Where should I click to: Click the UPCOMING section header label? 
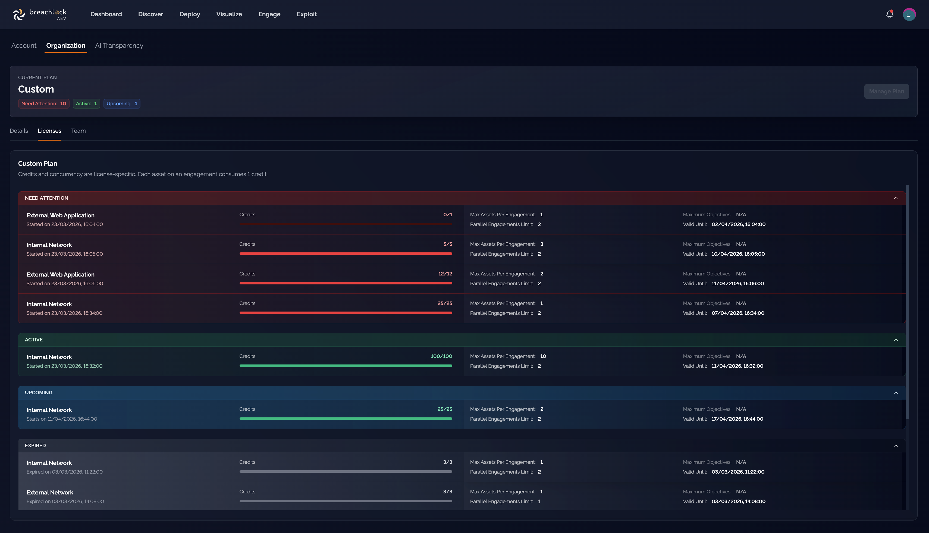click(x=39, y=393)
